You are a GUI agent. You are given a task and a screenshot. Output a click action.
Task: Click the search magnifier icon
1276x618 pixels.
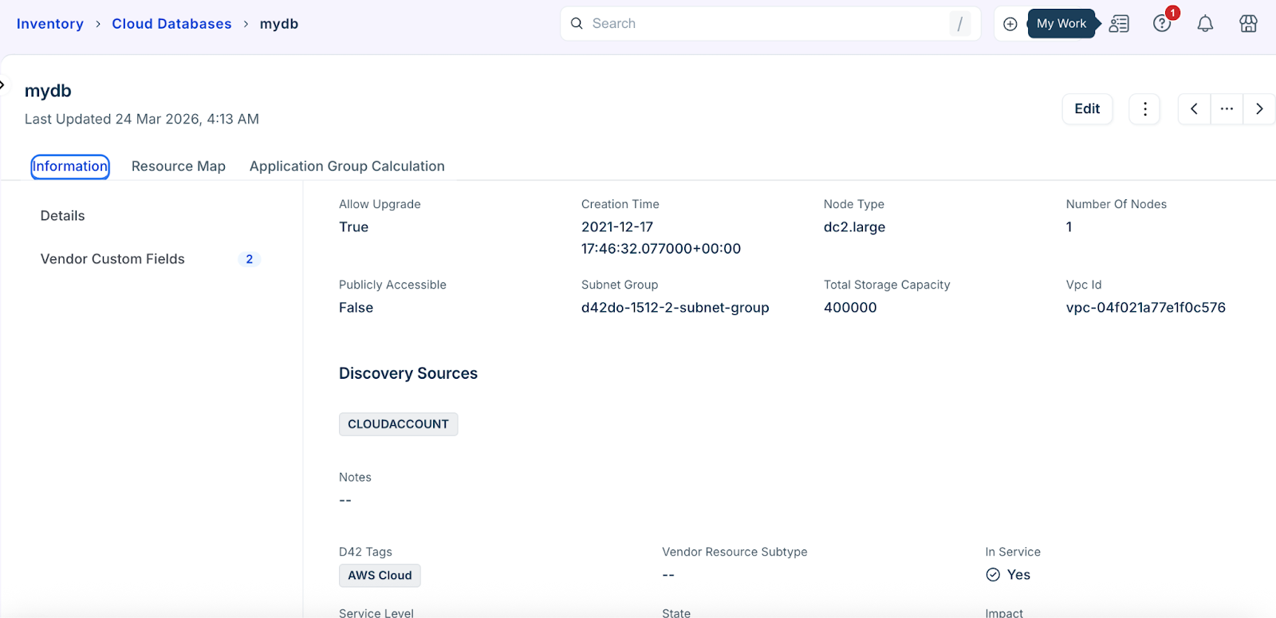[577, 23]
